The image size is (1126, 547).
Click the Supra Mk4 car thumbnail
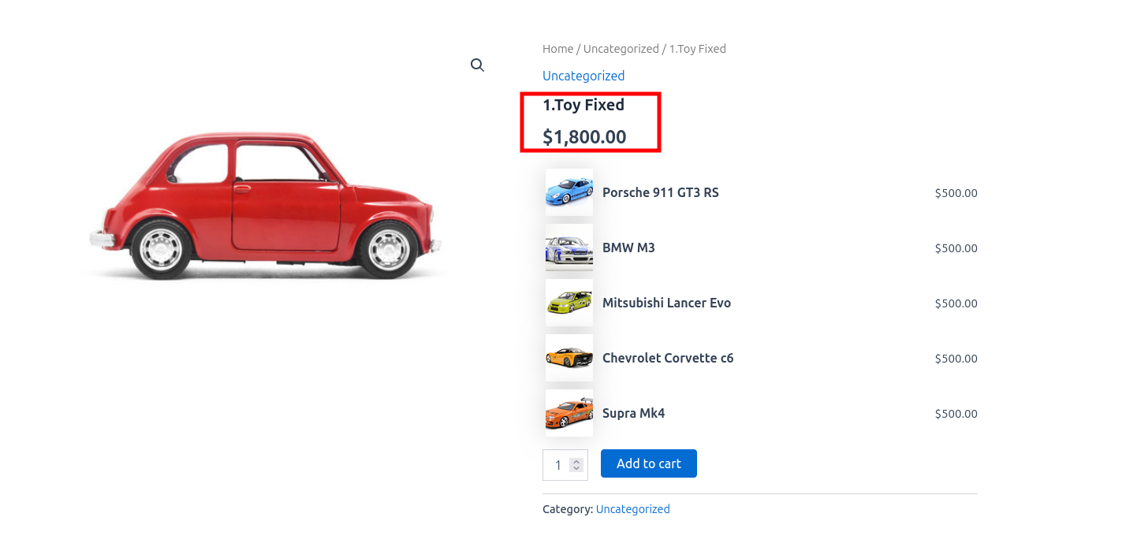click(x=569, y=413)
